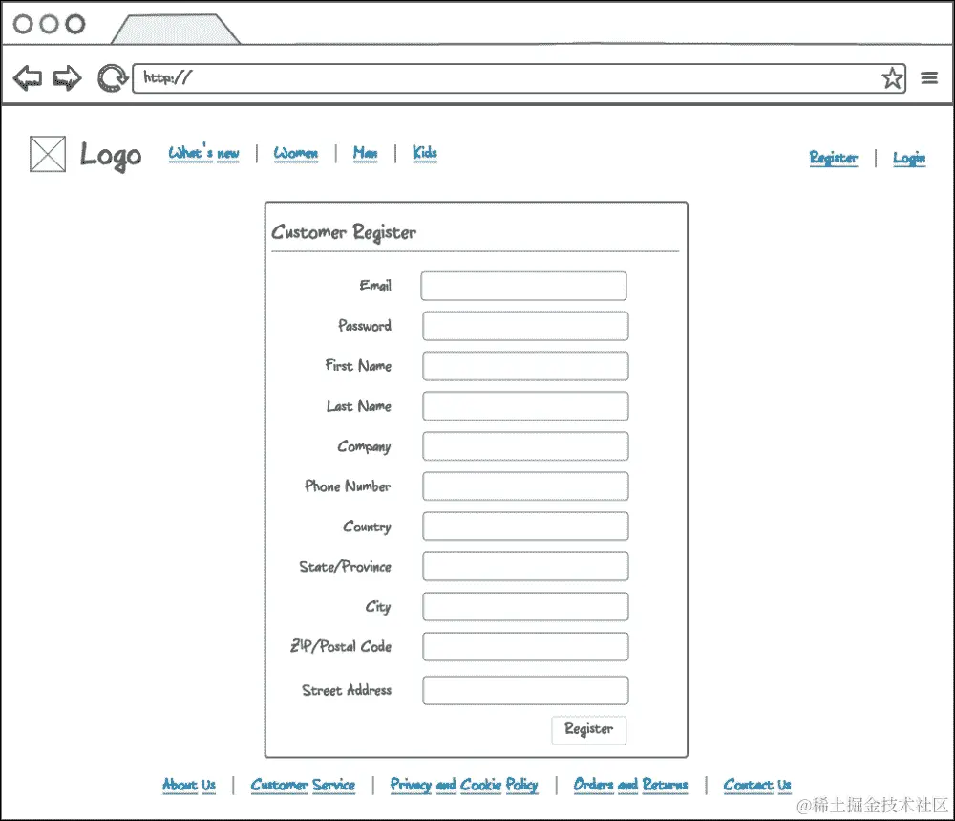Focus the State/Province field
Viewport: 955px width, 821px height.
(525, 566)
